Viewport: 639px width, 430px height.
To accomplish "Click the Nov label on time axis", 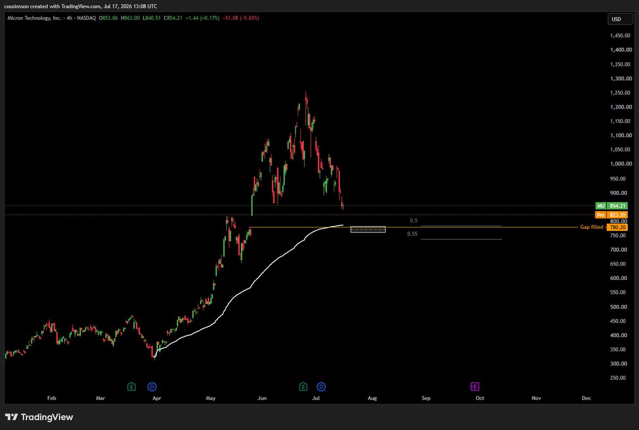I will [536, 398].
